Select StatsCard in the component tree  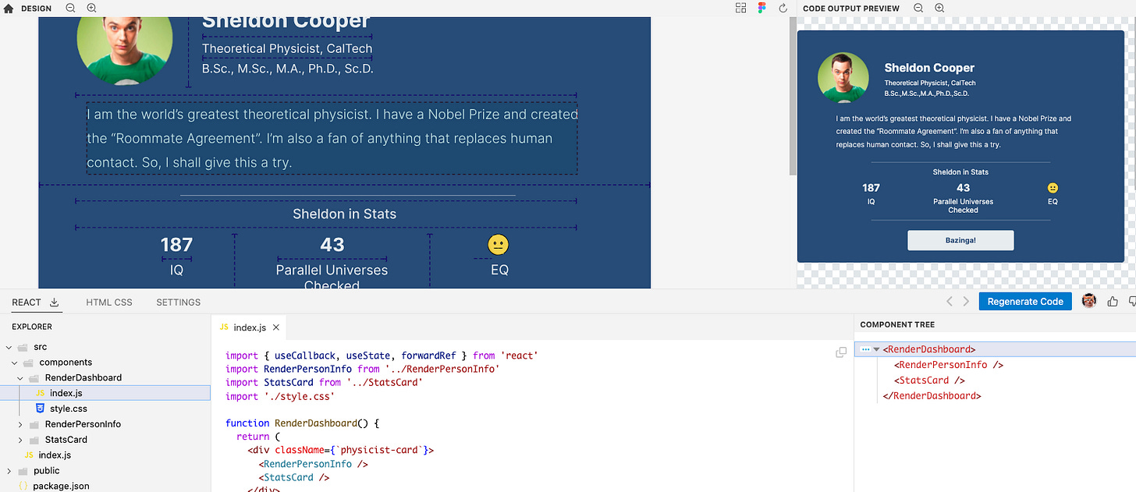(x=929, y=381)
